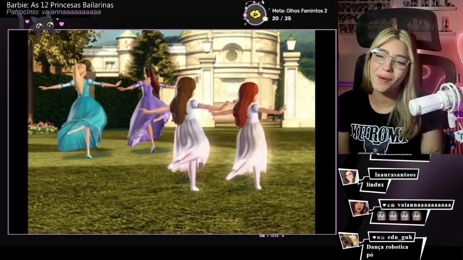Click the goal counter '20 / 25'
Screen dimensions: 463x260
point(281,18)
